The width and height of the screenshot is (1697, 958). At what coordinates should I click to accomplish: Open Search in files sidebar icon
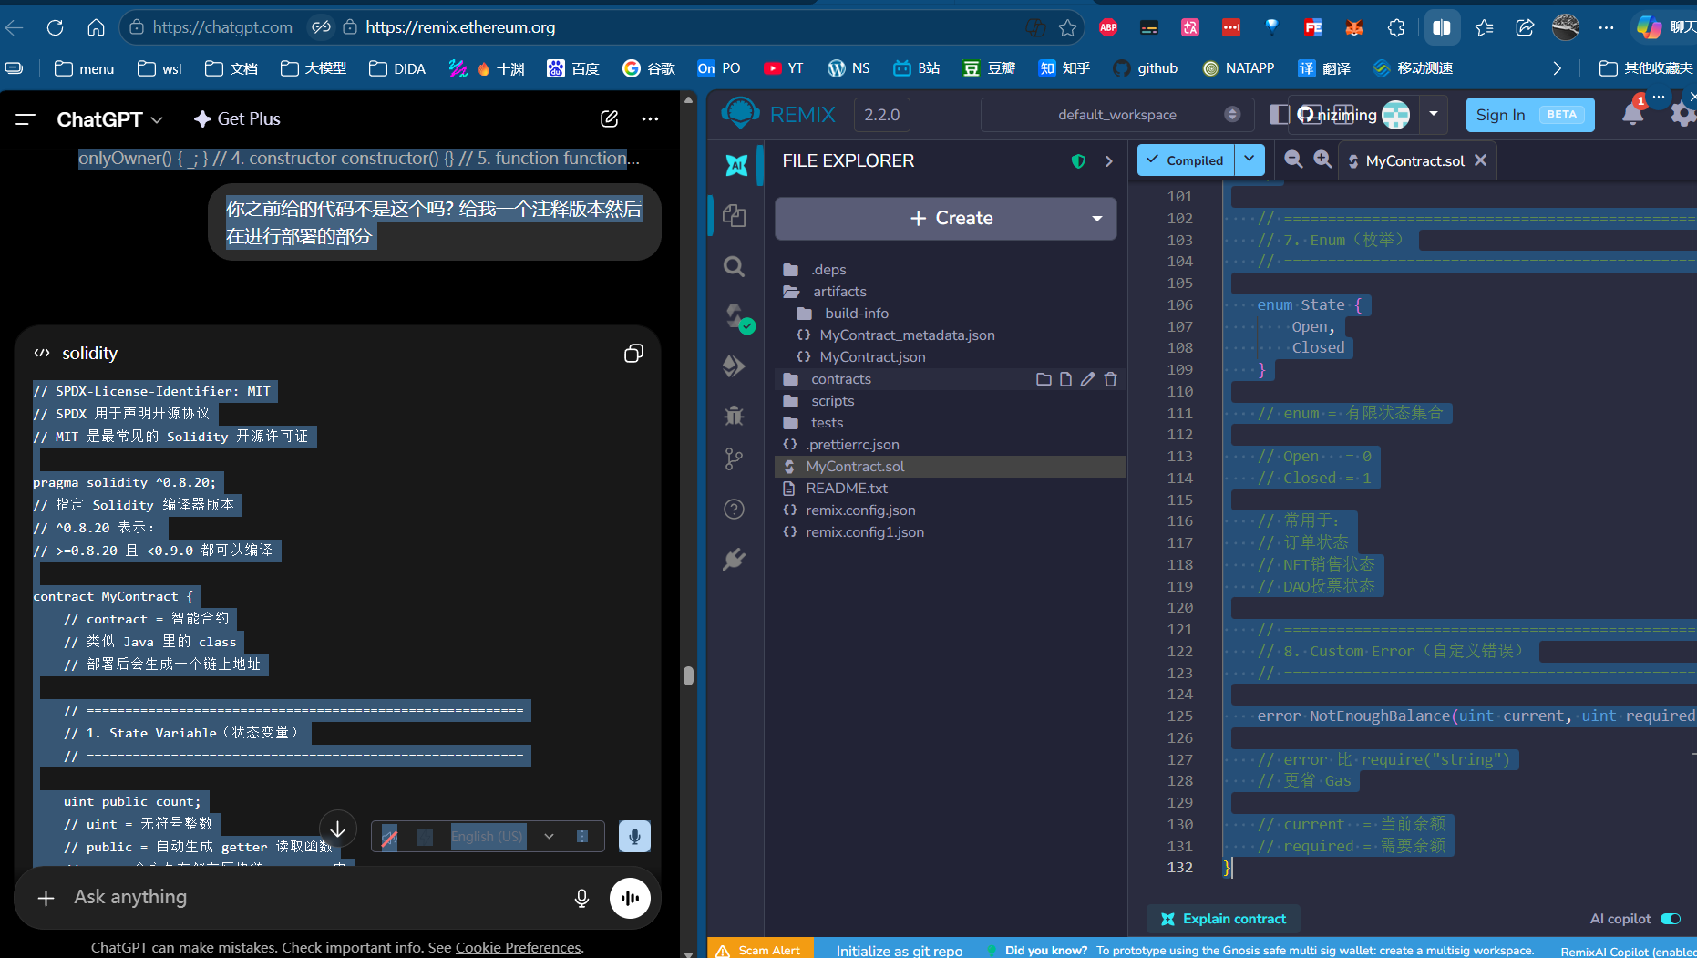click(x=734, y=266)
